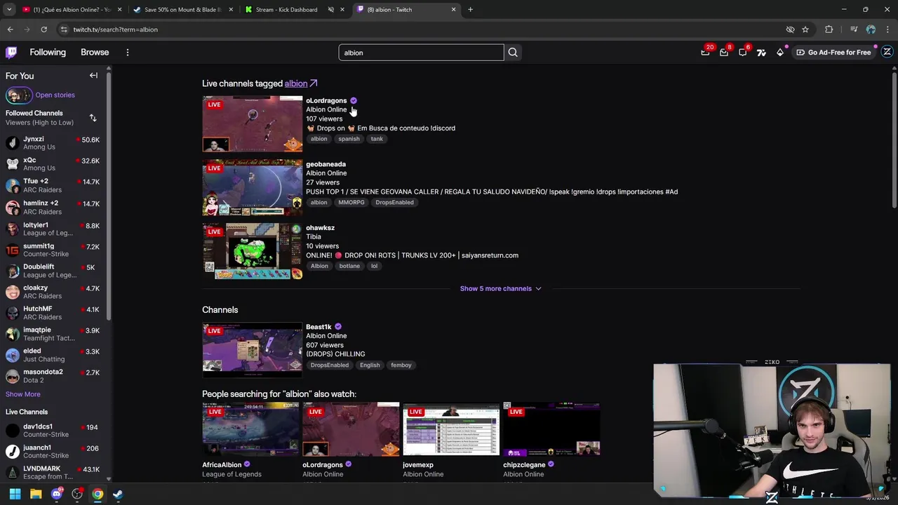
Task: Open Beast1k channel link
Action: pyautogui.click(x=319, y=327)
